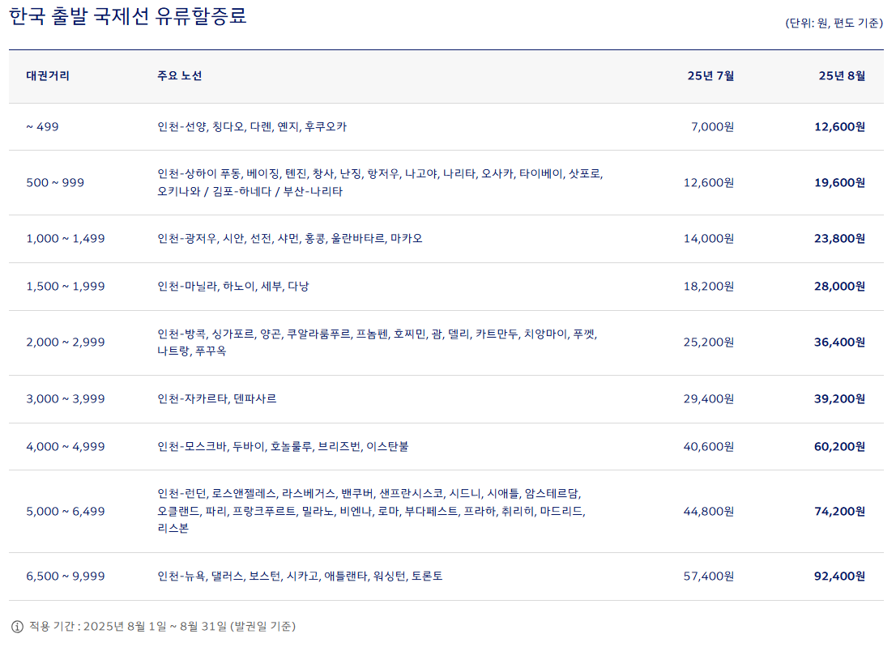Select the 29,400원 July fare
Image resolution: width=896 pixels, height=651 pixels.
pos(709,399)
